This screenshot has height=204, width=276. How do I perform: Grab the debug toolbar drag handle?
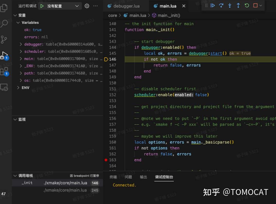(206, 5)
